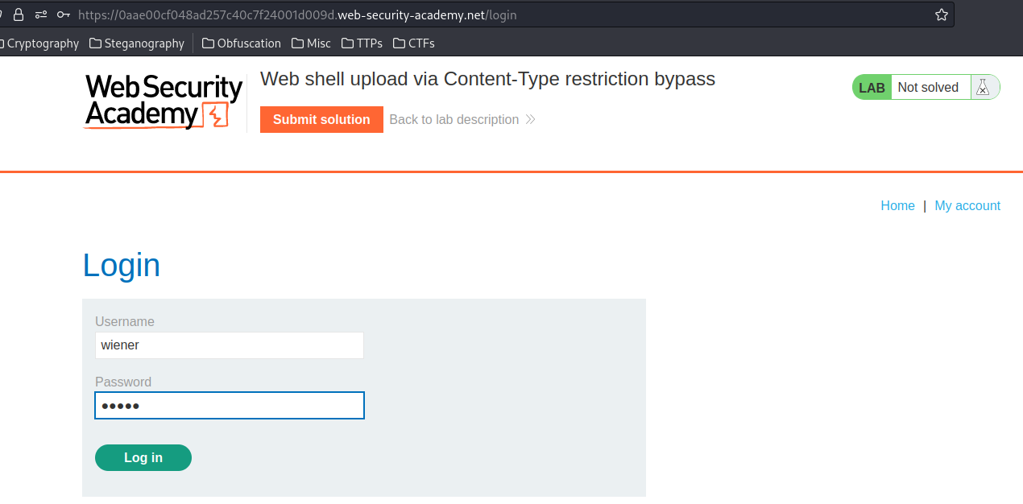Click the Password field label
The height and width of the screenshot is (504, 1023).
(x=123, y=382)
